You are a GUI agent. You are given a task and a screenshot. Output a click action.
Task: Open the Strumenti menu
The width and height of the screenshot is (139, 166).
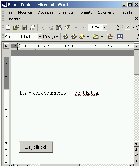pyautogui.click(x=106, y=12)
